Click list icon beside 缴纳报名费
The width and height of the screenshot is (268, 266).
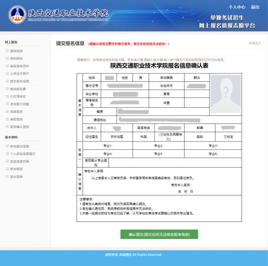pos(7,89)
